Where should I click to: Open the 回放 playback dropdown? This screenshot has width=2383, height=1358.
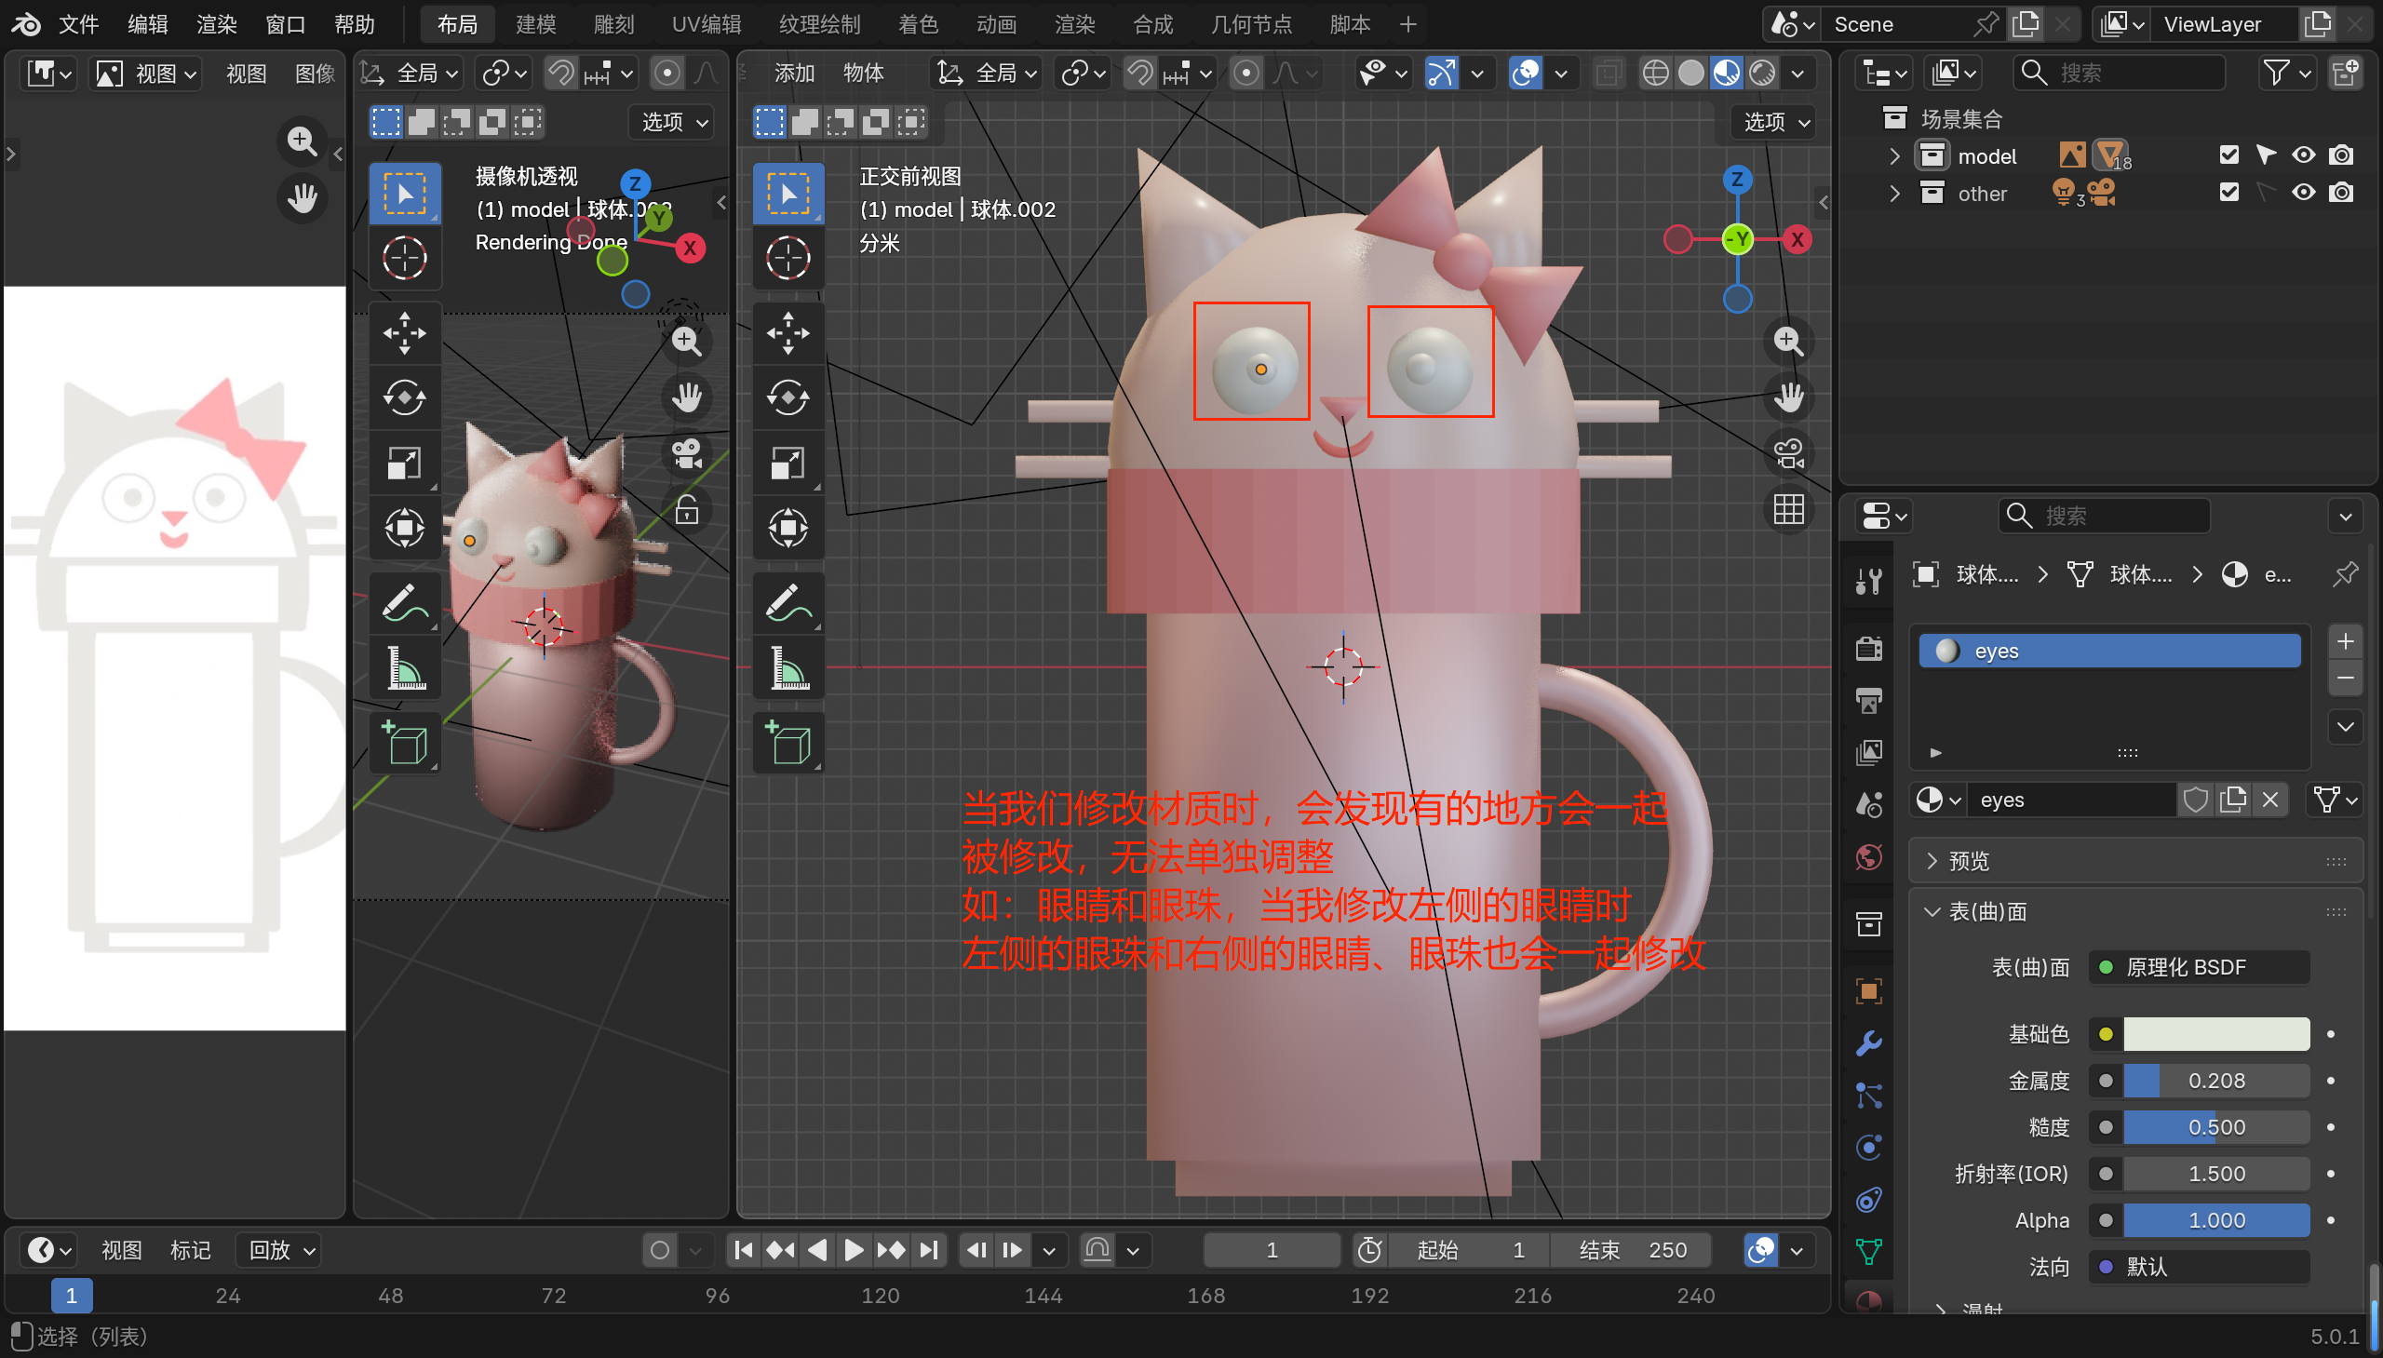point(281,1250)
